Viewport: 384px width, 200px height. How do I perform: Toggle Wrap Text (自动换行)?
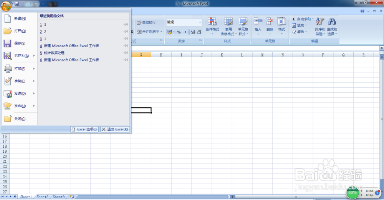coord(146,22)
